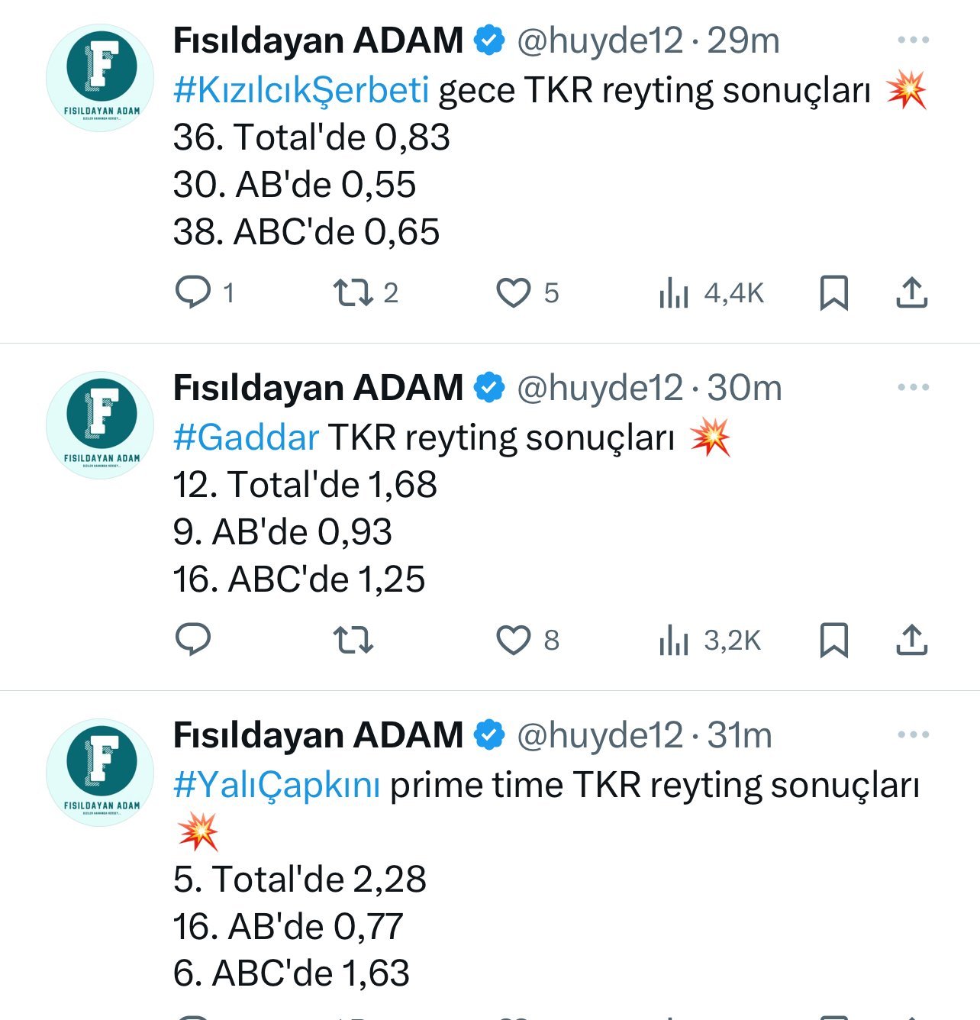
Task: Open @huyde12 handle on the Gaddar tweet
Action: [x=600, y=388]
